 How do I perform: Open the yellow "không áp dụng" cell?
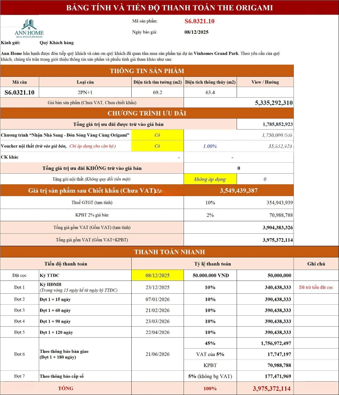click(210, 179)
